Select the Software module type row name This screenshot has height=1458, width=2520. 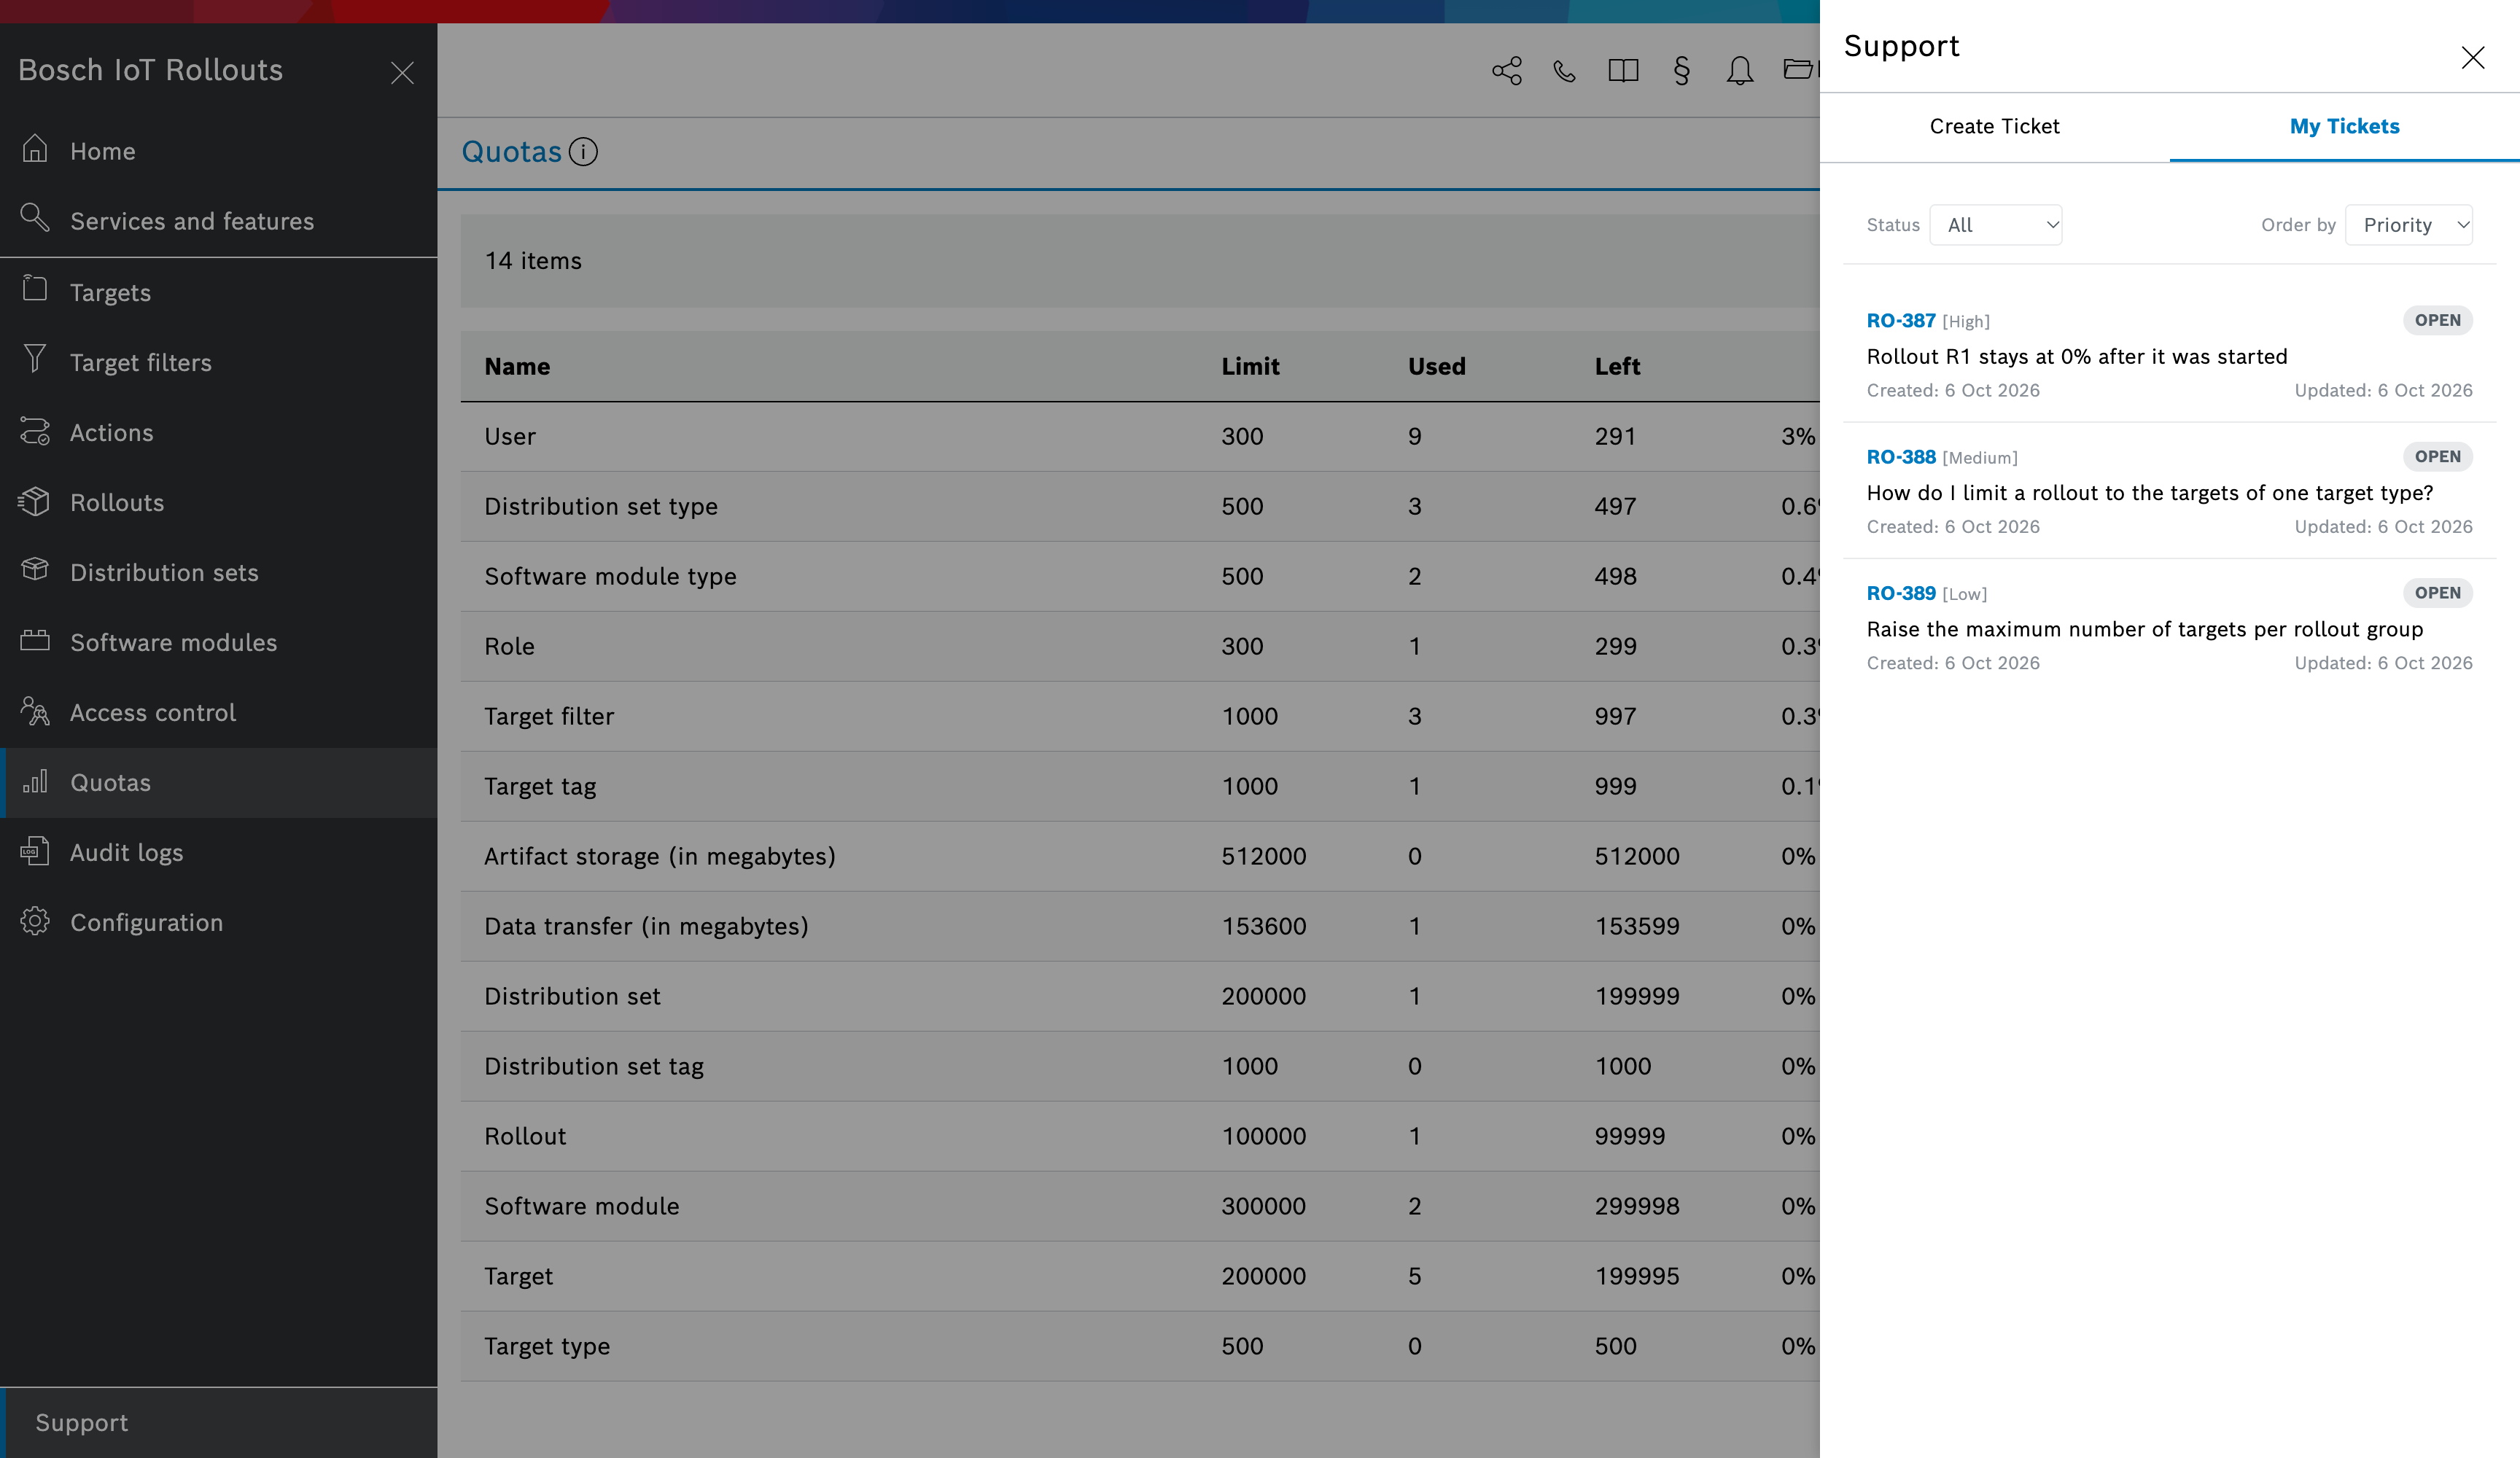click(610, 576)
